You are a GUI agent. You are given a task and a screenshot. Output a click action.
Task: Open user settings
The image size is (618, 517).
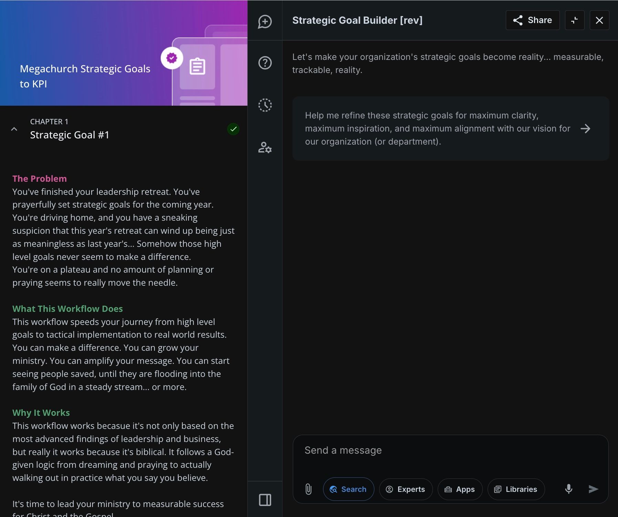pos(265,148)
